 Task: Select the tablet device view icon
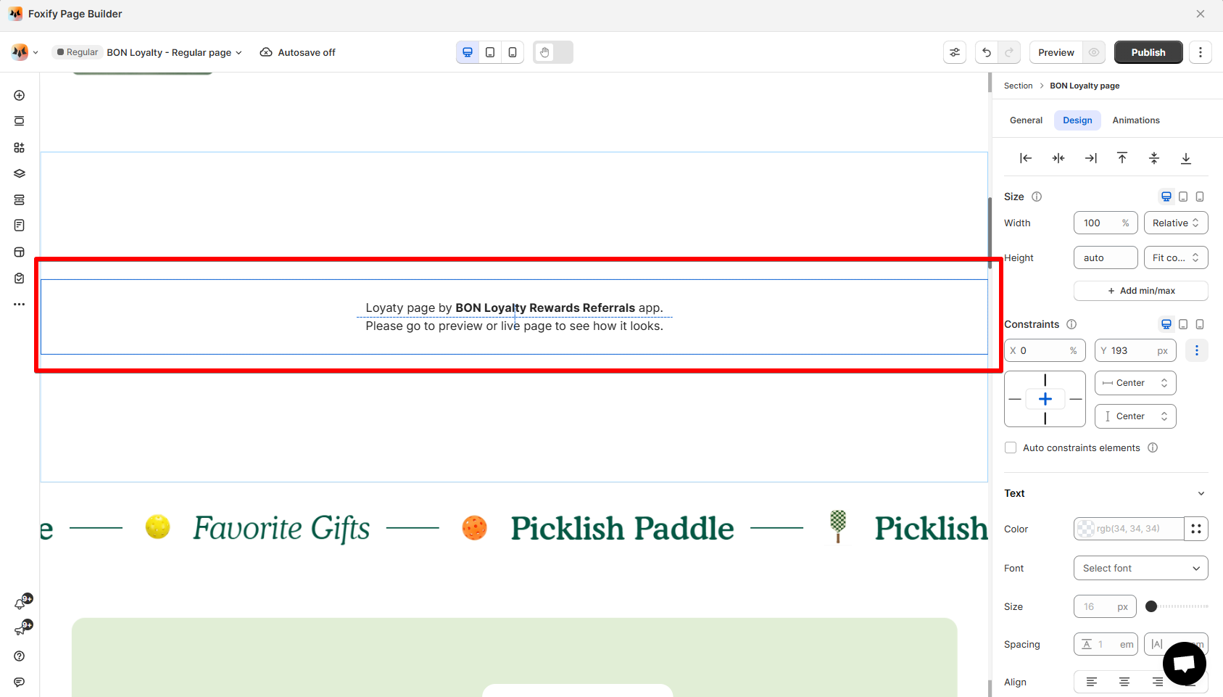490,52
